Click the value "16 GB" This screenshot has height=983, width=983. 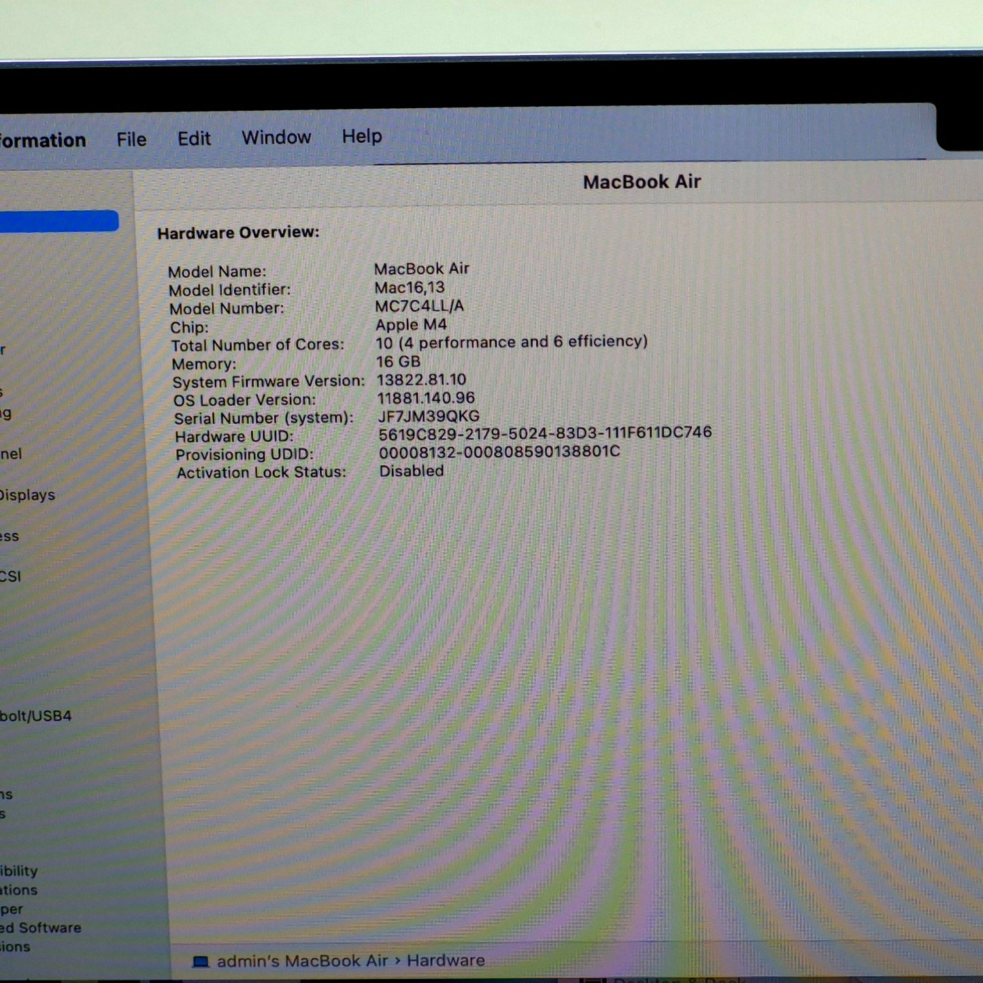399,362
